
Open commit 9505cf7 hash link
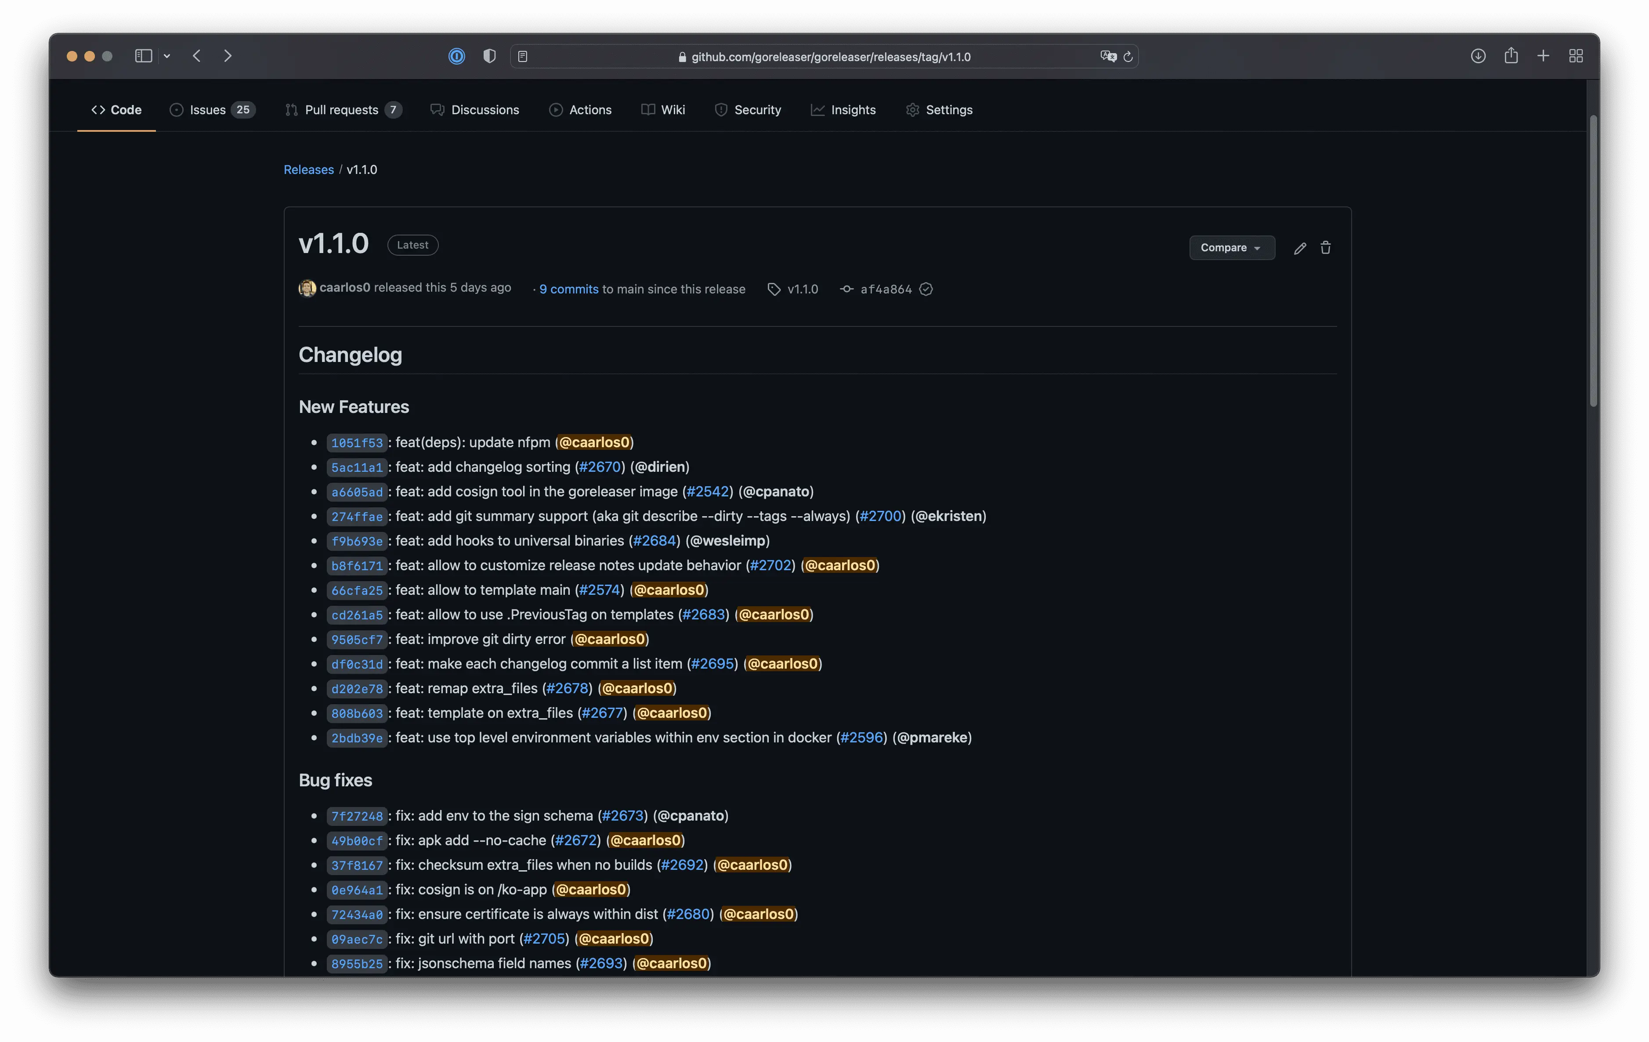click(357, 640)
